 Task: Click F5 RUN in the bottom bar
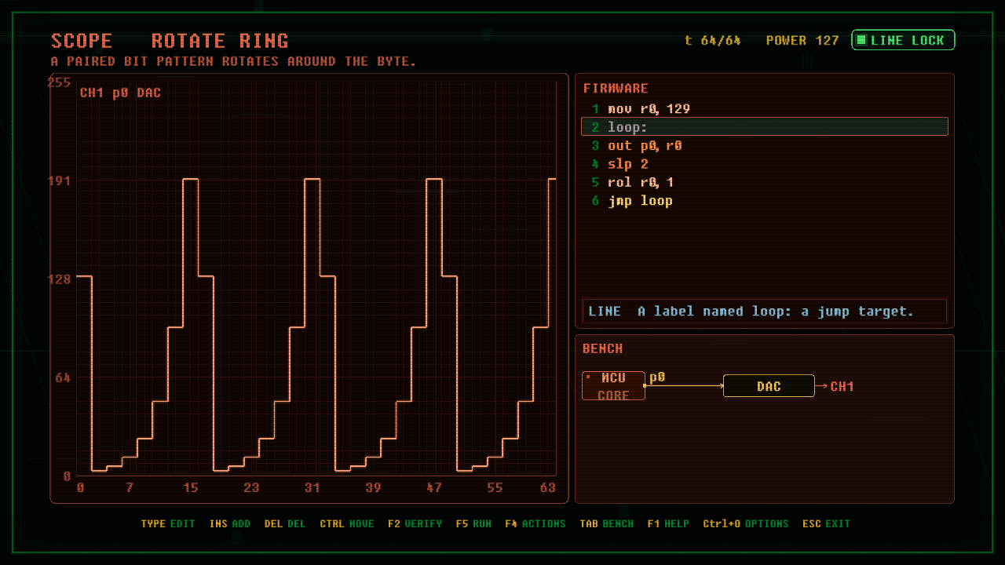click(473, 523)
